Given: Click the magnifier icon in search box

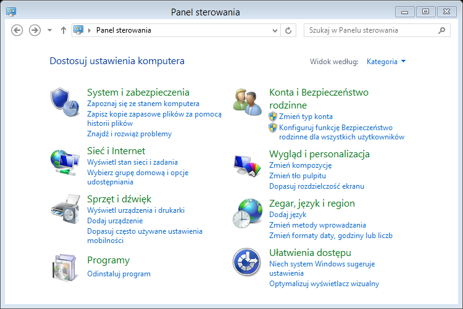Looking at the screenshot, I should 442,30.
